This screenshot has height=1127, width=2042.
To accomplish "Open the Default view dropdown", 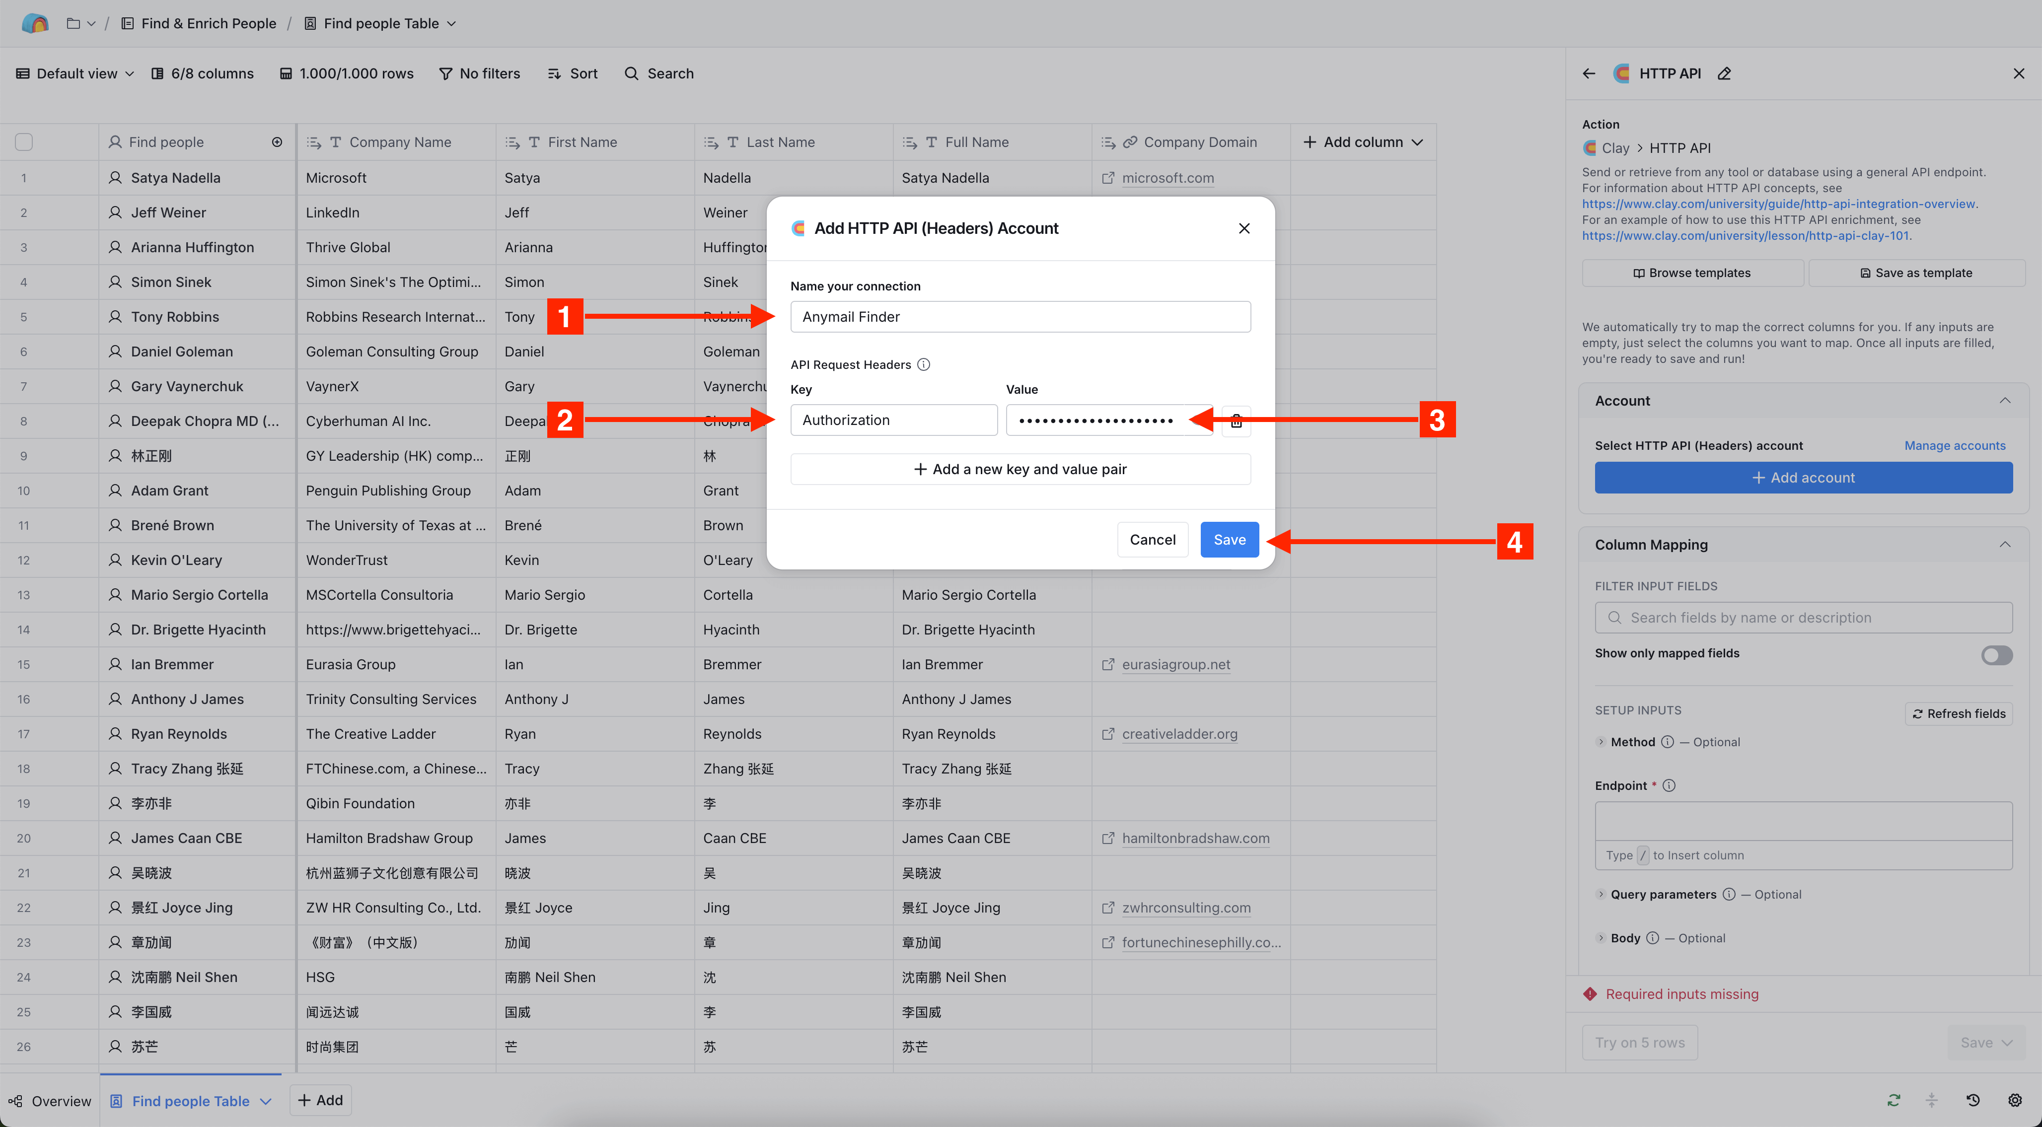I will [x=75, y=73].
